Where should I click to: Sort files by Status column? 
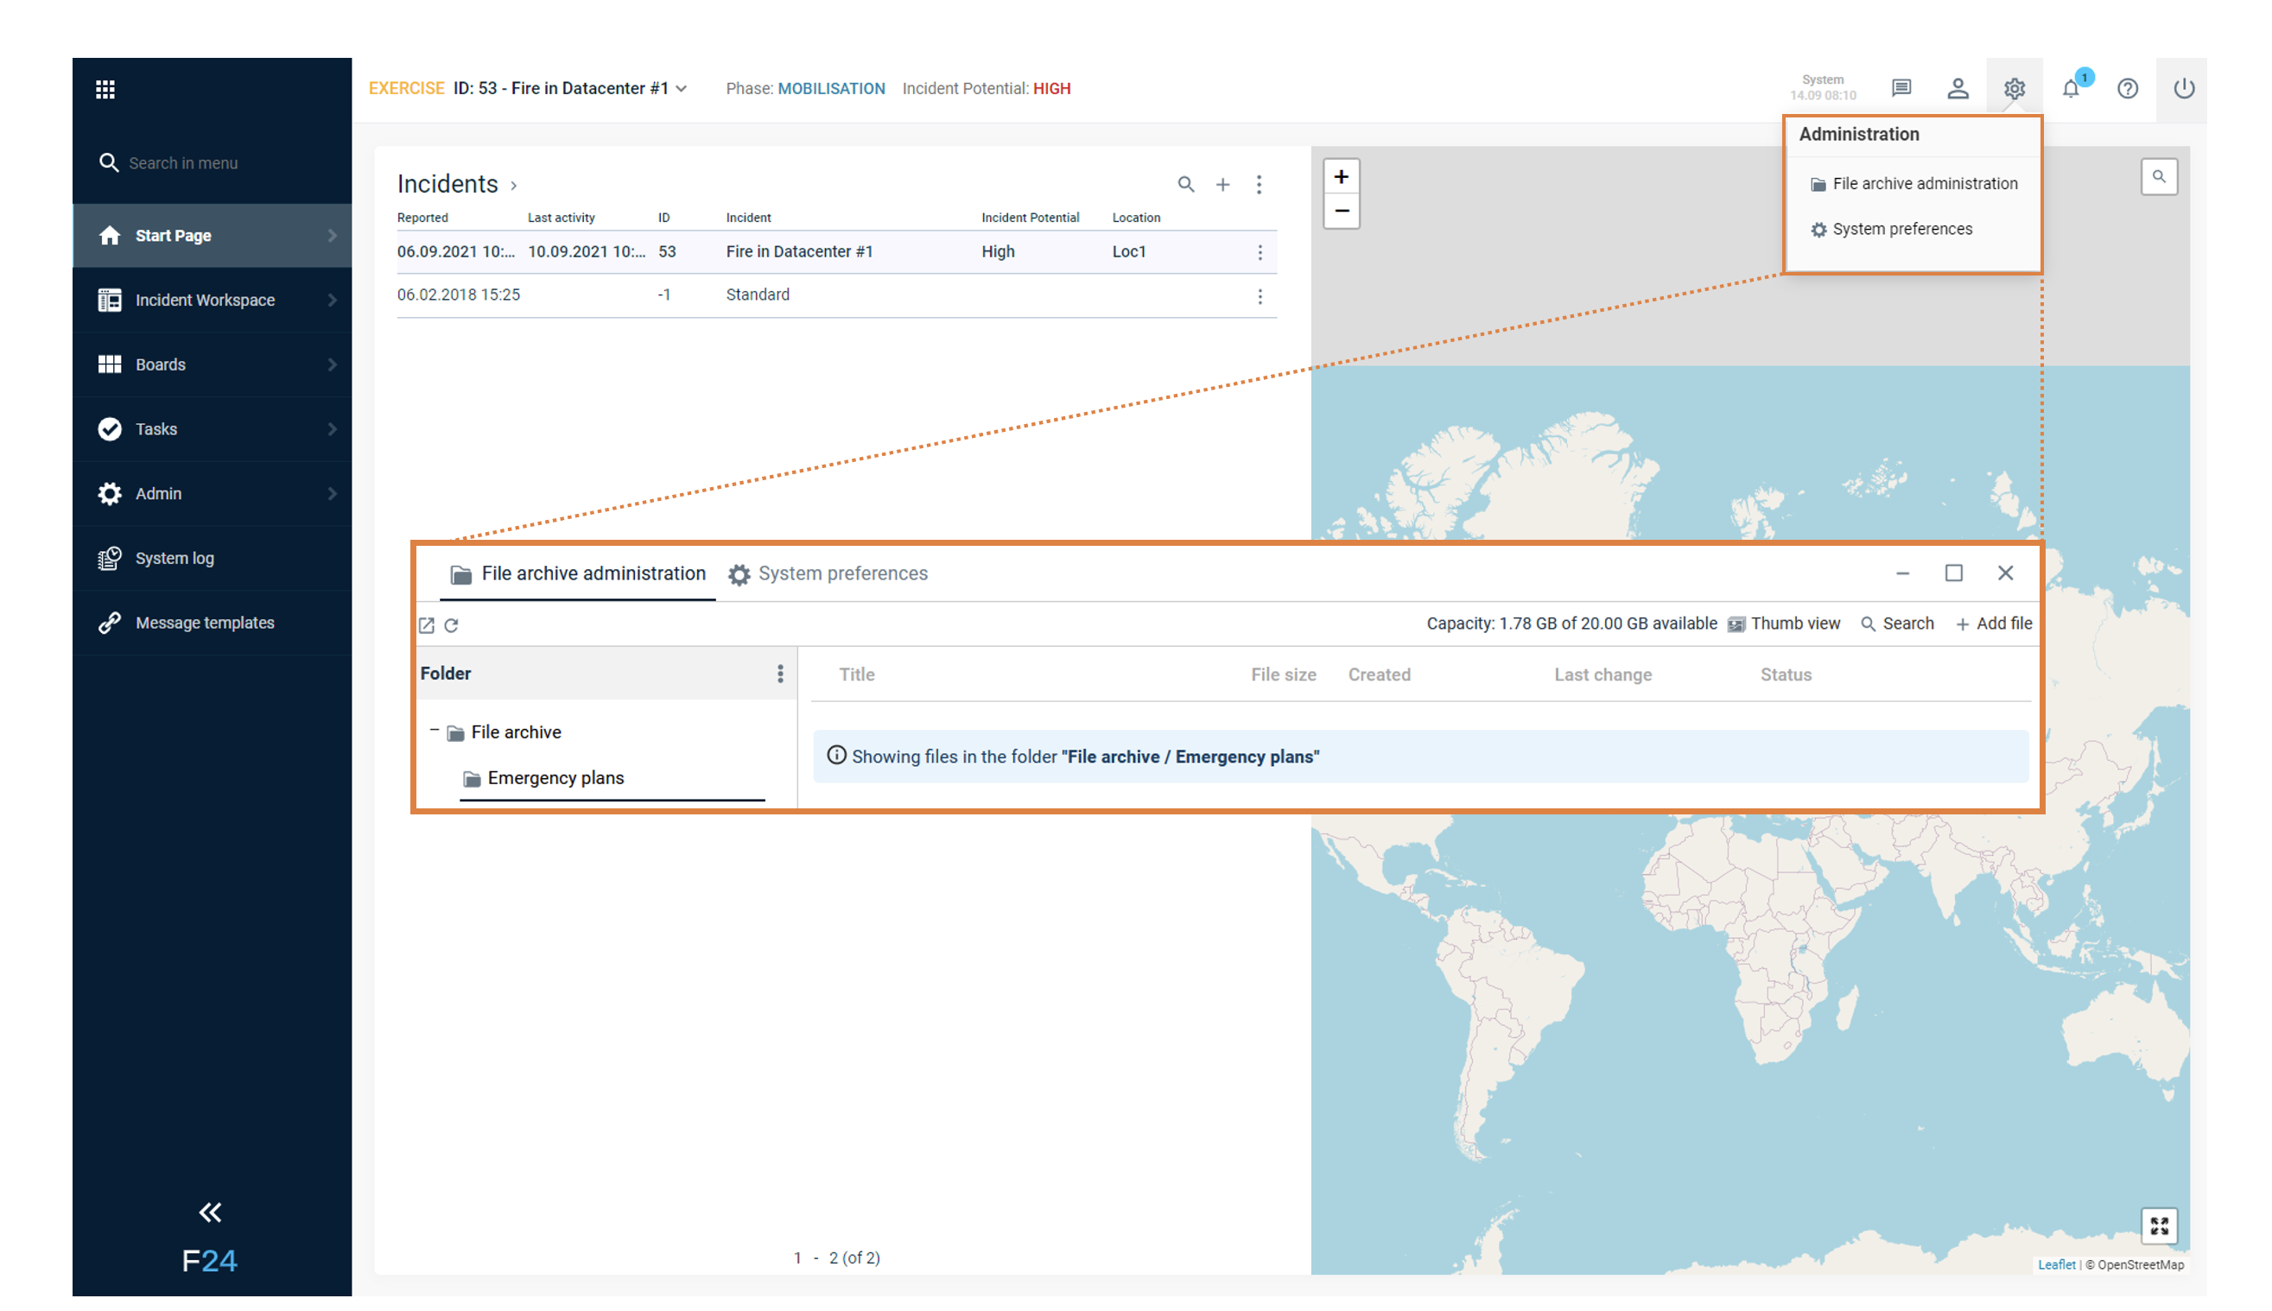(x=1786, y=674)
